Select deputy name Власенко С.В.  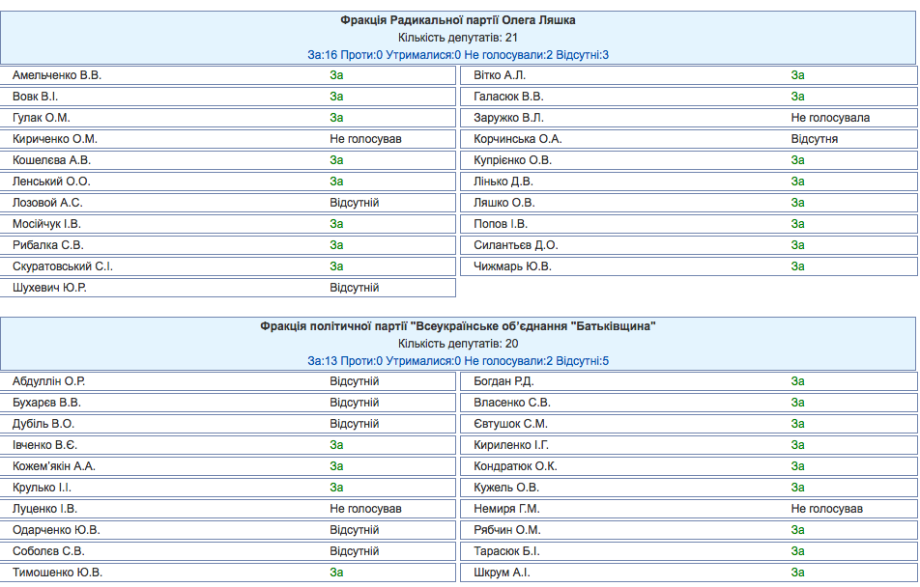pyautogui.click(x=512, y=403)
